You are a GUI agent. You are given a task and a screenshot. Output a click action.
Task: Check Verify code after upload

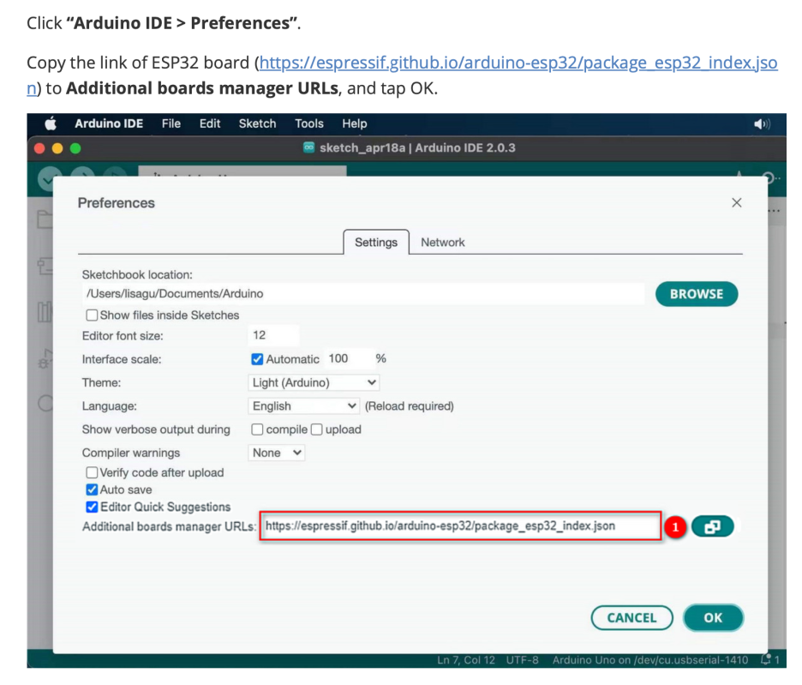(x=92, y=472)
